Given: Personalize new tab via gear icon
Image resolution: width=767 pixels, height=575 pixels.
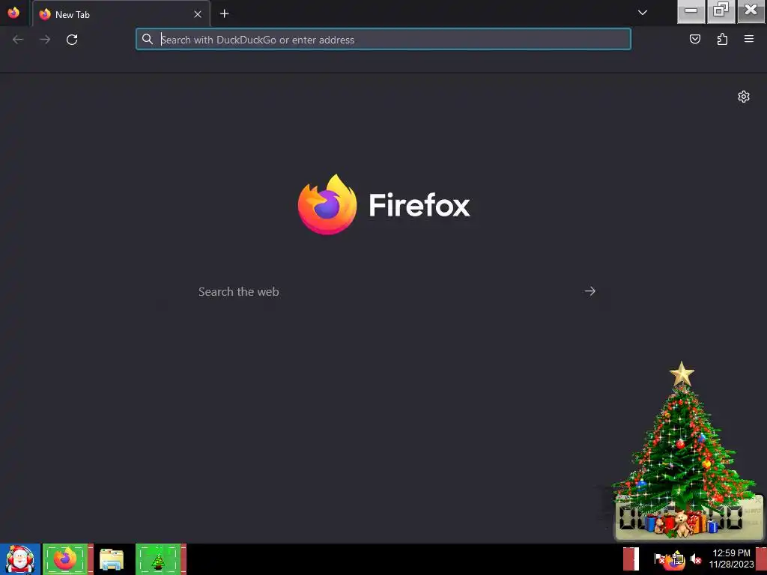Looking at the screenshot, I should click(x=744, y=97).
